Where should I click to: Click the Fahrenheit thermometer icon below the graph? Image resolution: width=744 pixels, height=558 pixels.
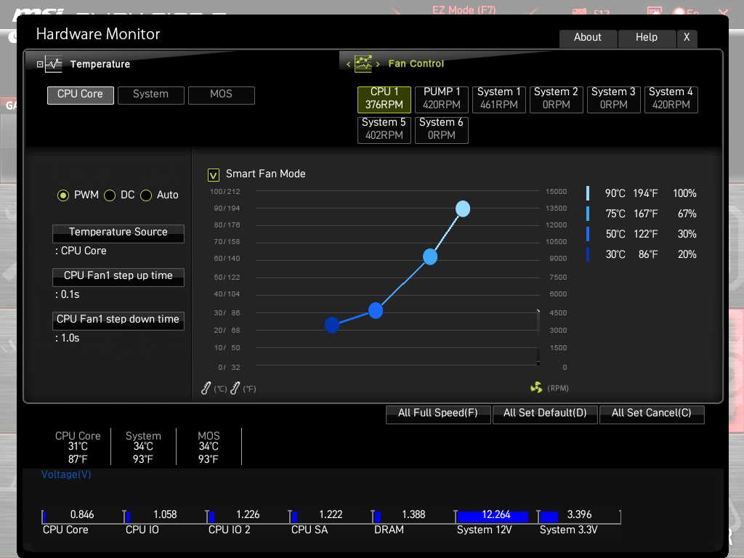tap(235, 389)
